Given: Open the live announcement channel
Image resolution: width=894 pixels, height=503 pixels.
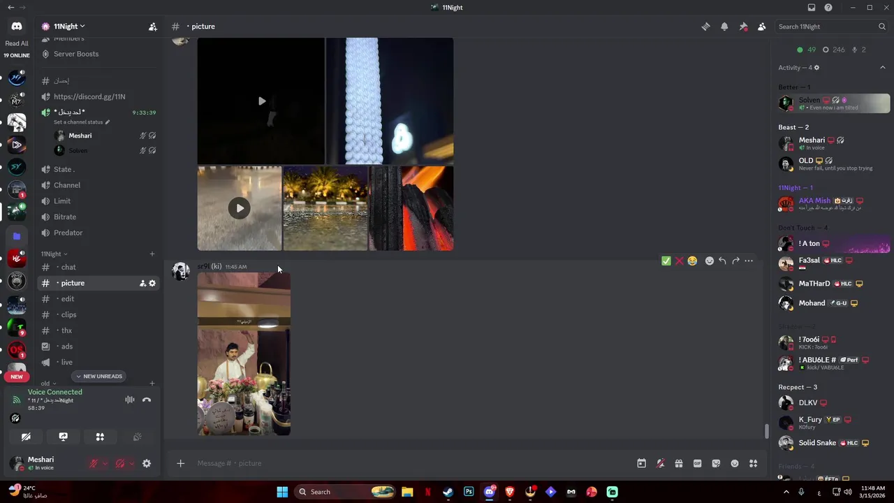Looking at the screenshot, I should (98, 362).
